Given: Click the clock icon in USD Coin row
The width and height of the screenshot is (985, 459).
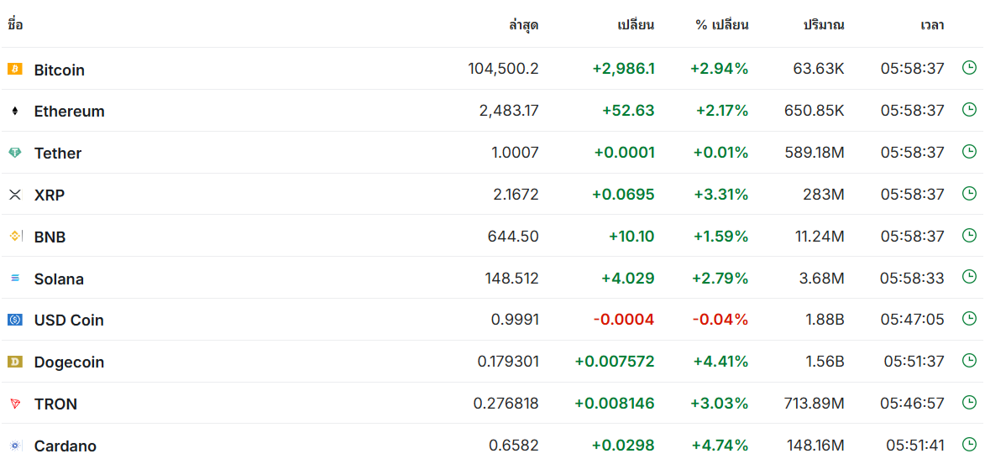Looking at the screenshot, I should coord(969,318).
